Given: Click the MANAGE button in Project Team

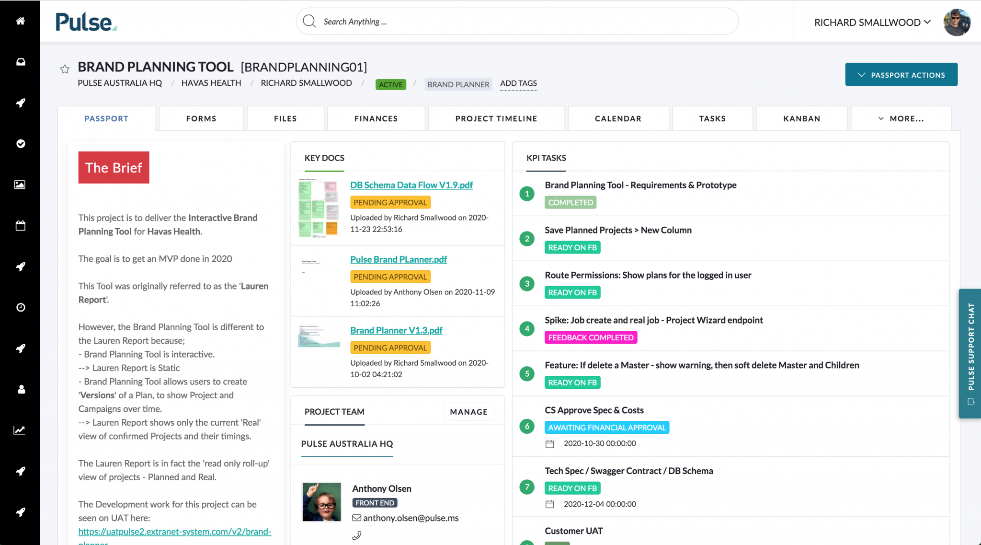Looking at the screenshot, I should 468,411.
